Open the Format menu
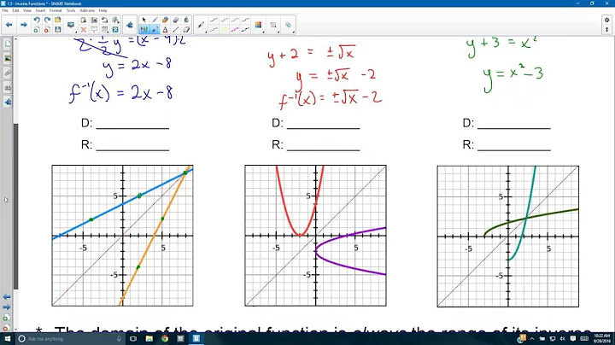This screenshot has height=345, width=615. (56, 10)
